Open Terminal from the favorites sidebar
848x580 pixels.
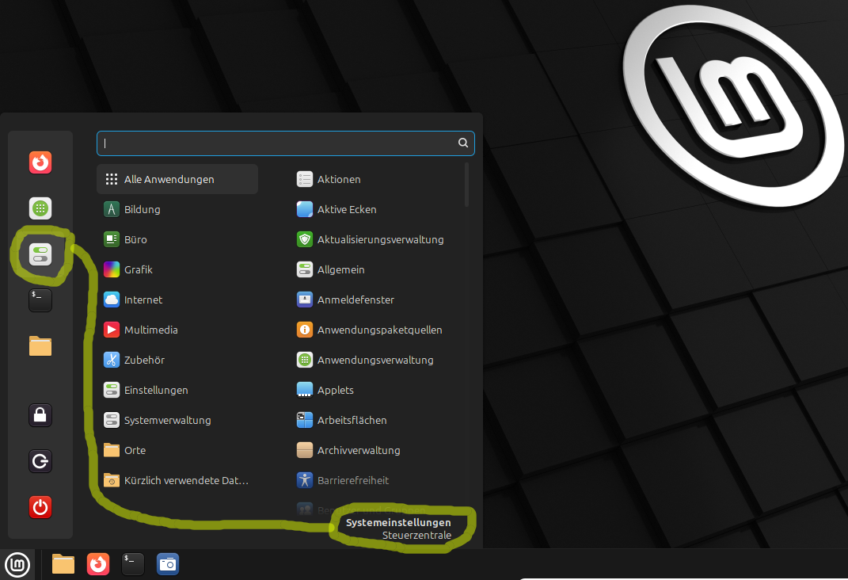point(40,300)
